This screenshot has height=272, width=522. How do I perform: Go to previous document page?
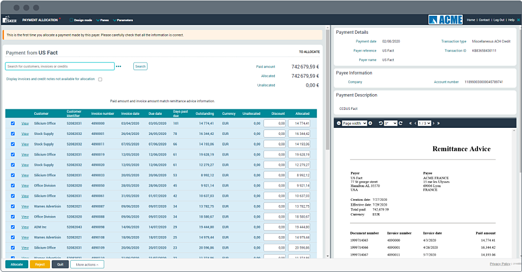pos(415,123)
